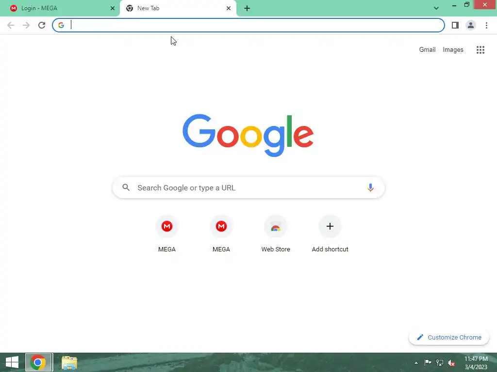Click Customize Chrome button
The image size is (497, 372).
pos(449,338)
